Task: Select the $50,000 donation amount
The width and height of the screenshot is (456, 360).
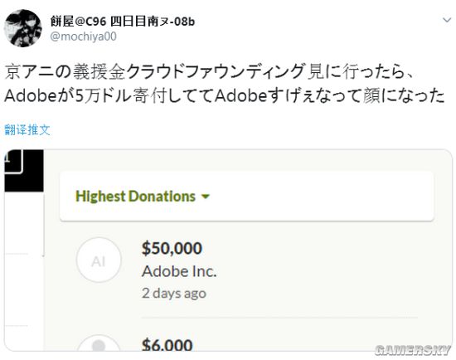Action: click(x=172, y=248)
